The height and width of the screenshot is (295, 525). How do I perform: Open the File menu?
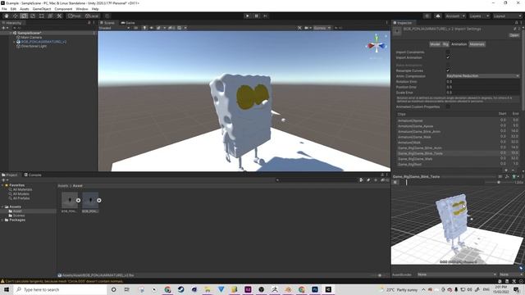tap(4, 9)
